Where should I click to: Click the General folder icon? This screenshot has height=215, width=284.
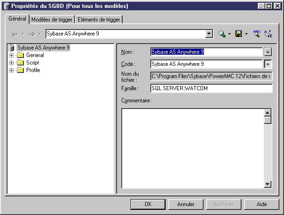click(x=20, y=55)
